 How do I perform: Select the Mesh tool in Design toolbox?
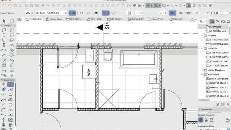click(x=4, y=75)
